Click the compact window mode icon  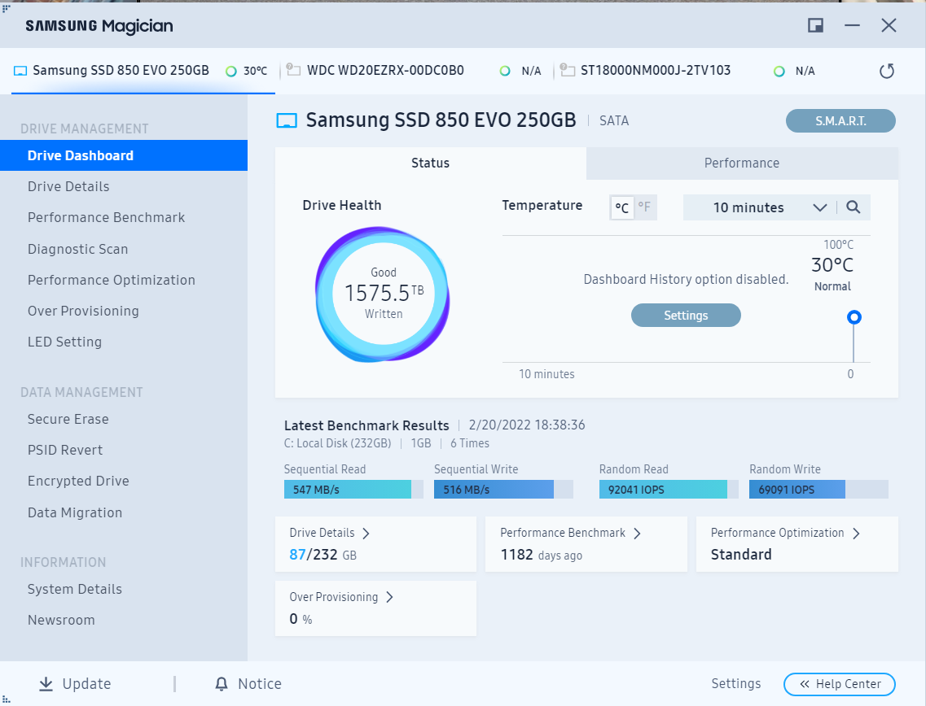(815, 25)
